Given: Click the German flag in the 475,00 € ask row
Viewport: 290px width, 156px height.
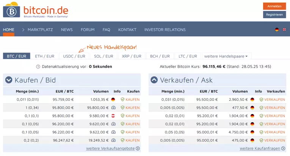Looking at the screenshot, I should pyautogui.click(x=252, y=140).
